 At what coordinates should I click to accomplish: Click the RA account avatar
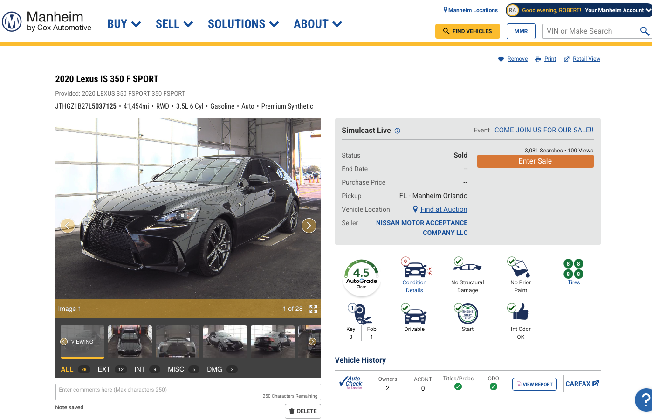(x=512, y=10)
